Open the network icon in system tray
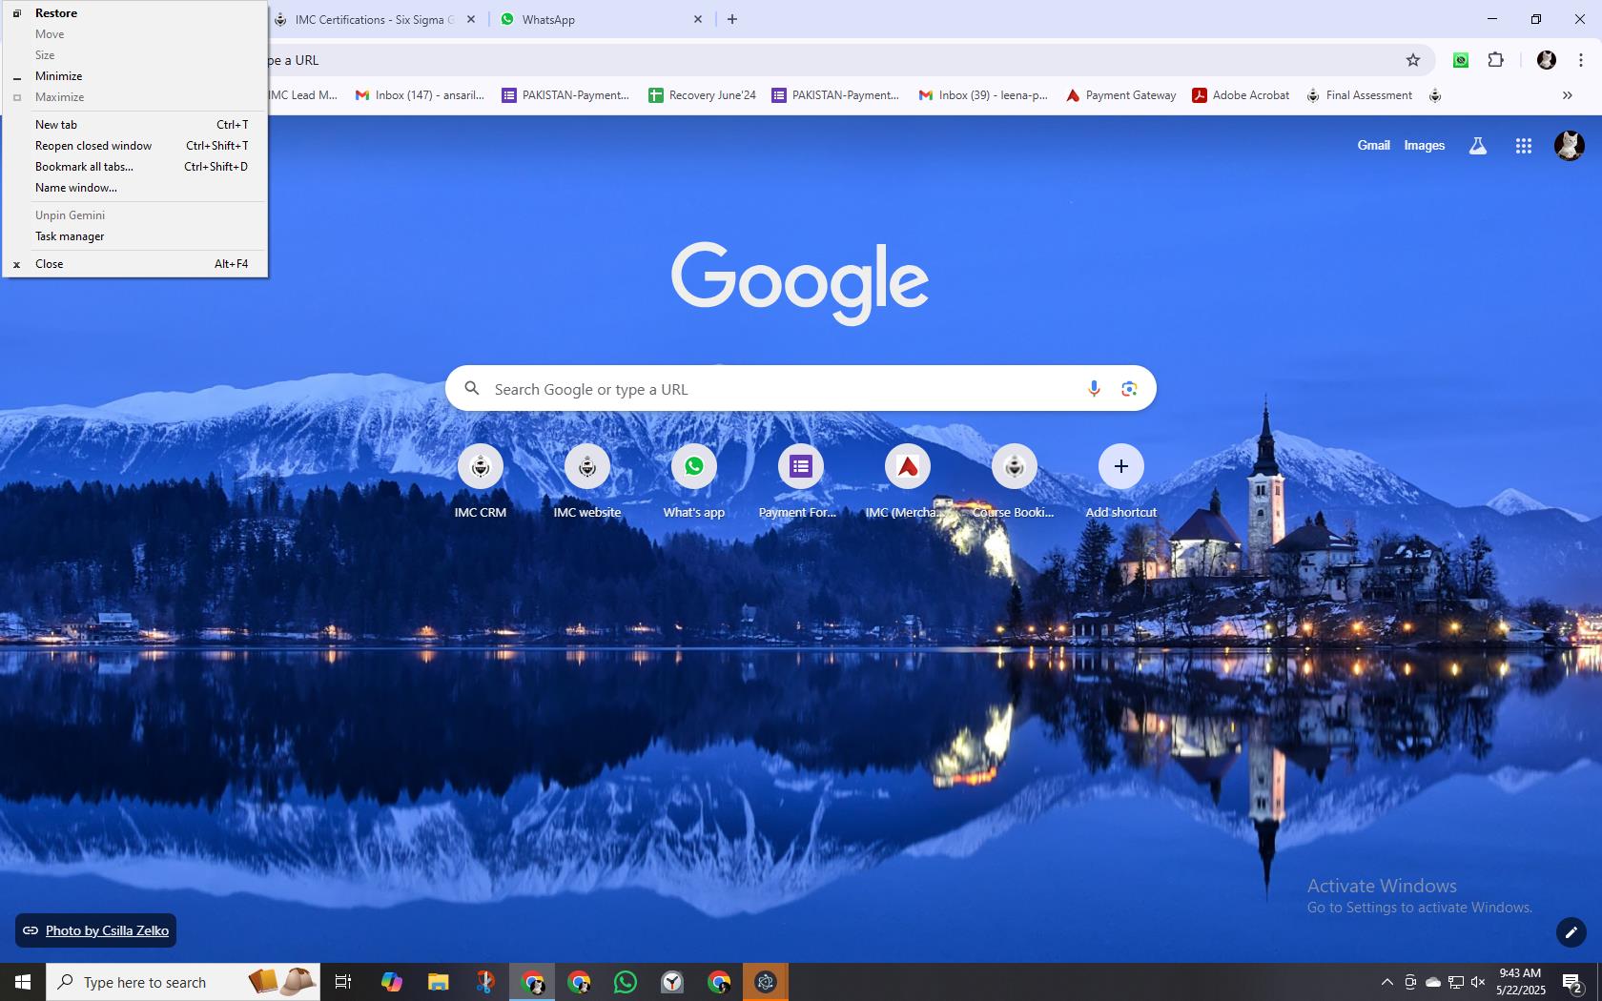This screenshot has height=1001, width=1602. 1455,982
